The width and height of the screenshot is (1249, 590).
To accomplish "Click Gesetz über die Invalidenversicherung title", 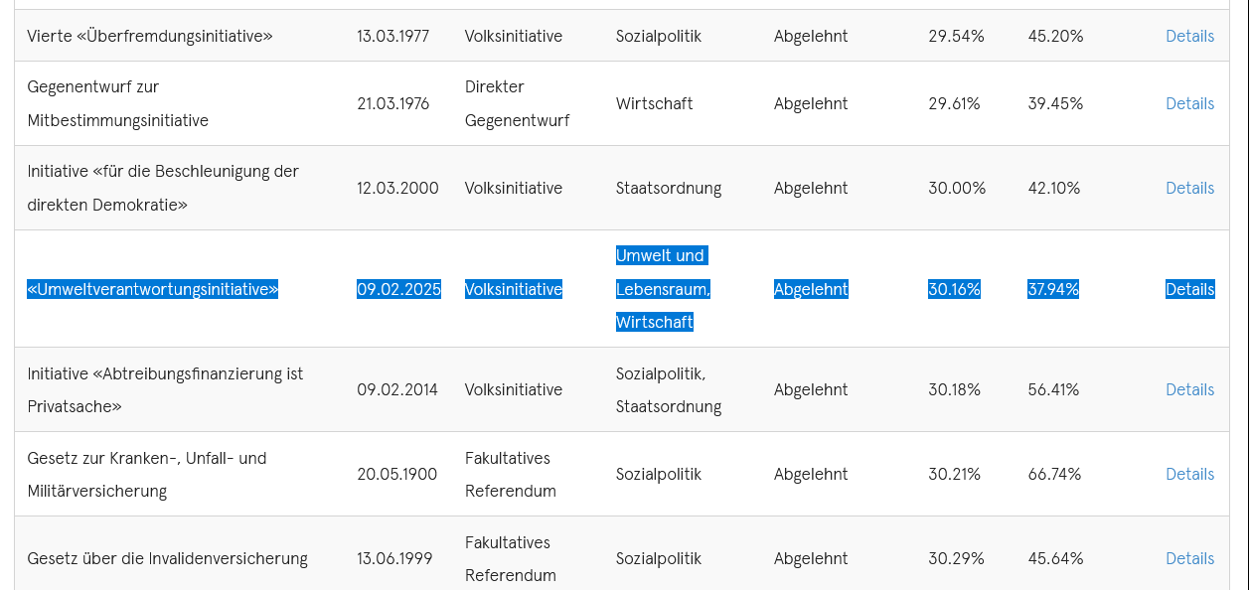I will click(x=167, y=558).
